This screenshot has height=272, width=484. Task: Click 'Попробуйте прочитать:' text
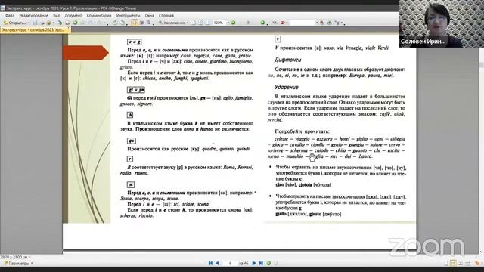[302, 131]
